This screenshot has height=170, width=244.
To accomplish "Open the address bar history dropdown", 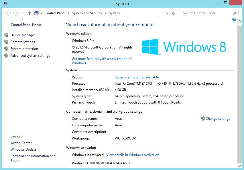I will click(x=167, y=13).
